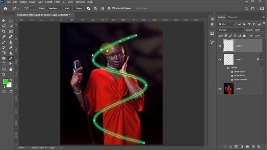
Task: Reset default foreground and background colors
Action: point(4,87)
